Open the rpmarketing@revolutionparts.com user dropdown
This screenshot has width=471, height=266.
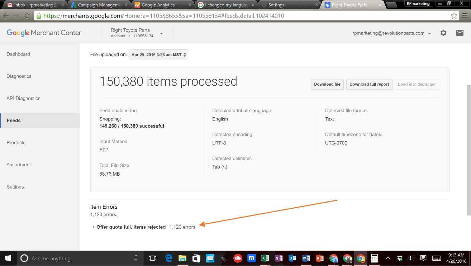coord(392,33)
